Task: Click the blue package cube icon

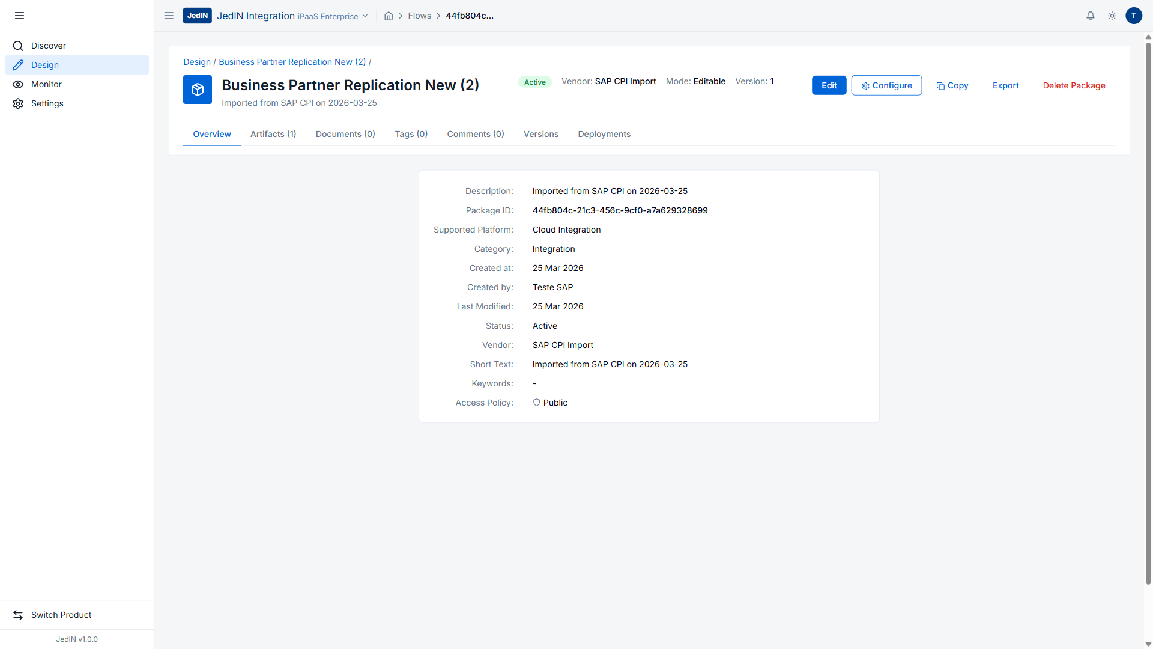Action: tap(198, 90)
